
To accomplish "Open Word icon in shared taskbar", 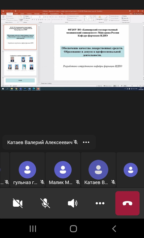I will point(29,89).
